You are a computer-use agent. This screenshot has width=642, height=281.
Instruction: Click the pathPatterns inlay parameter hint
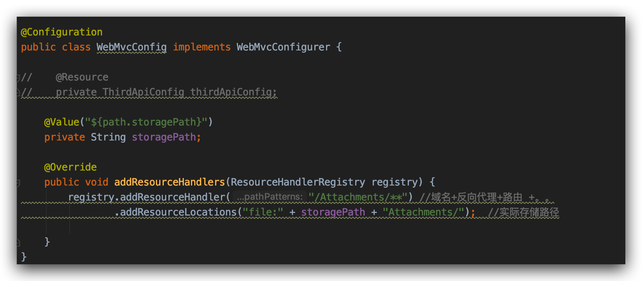point(270,197)
